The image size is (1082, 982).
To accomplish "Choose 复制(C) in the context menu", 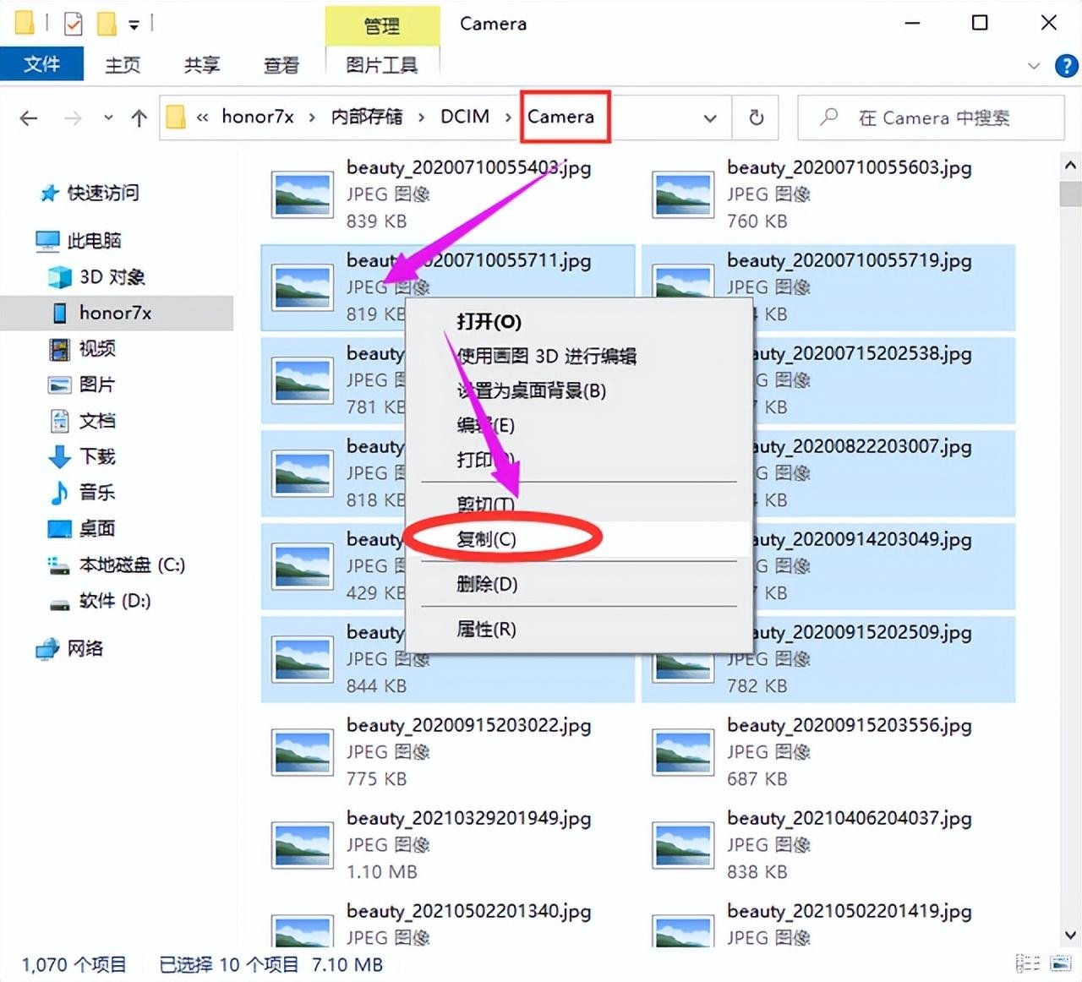I will [x=579, y=539].
